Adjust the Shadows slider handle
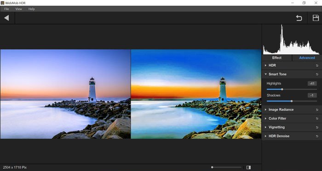The width and height of the screenshot is (322, 171). click(x=292, y=101)
